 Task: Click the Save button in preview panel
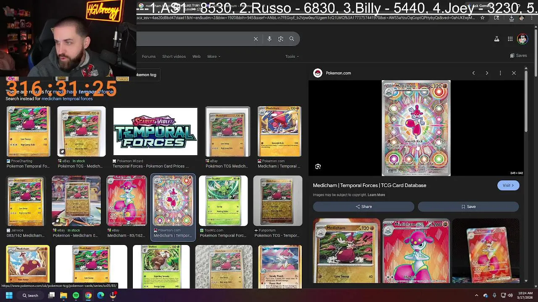(468, 207)
